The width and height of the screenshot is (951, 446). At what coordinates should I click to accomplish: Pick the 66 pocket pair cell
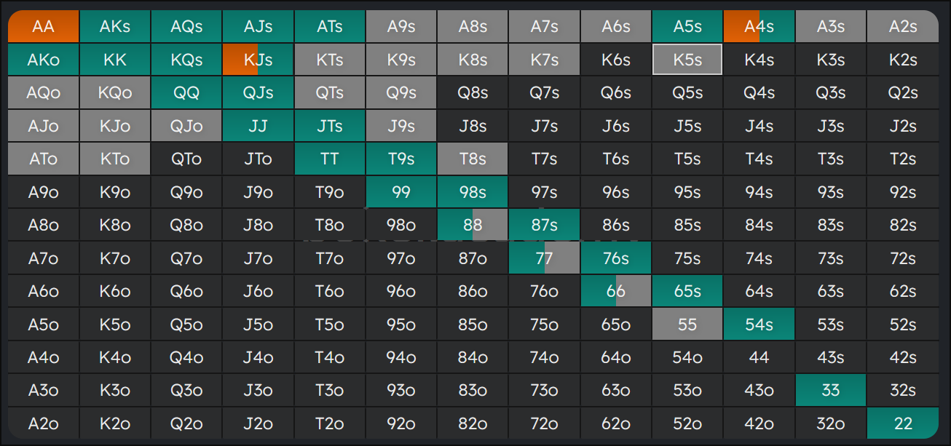616,291
